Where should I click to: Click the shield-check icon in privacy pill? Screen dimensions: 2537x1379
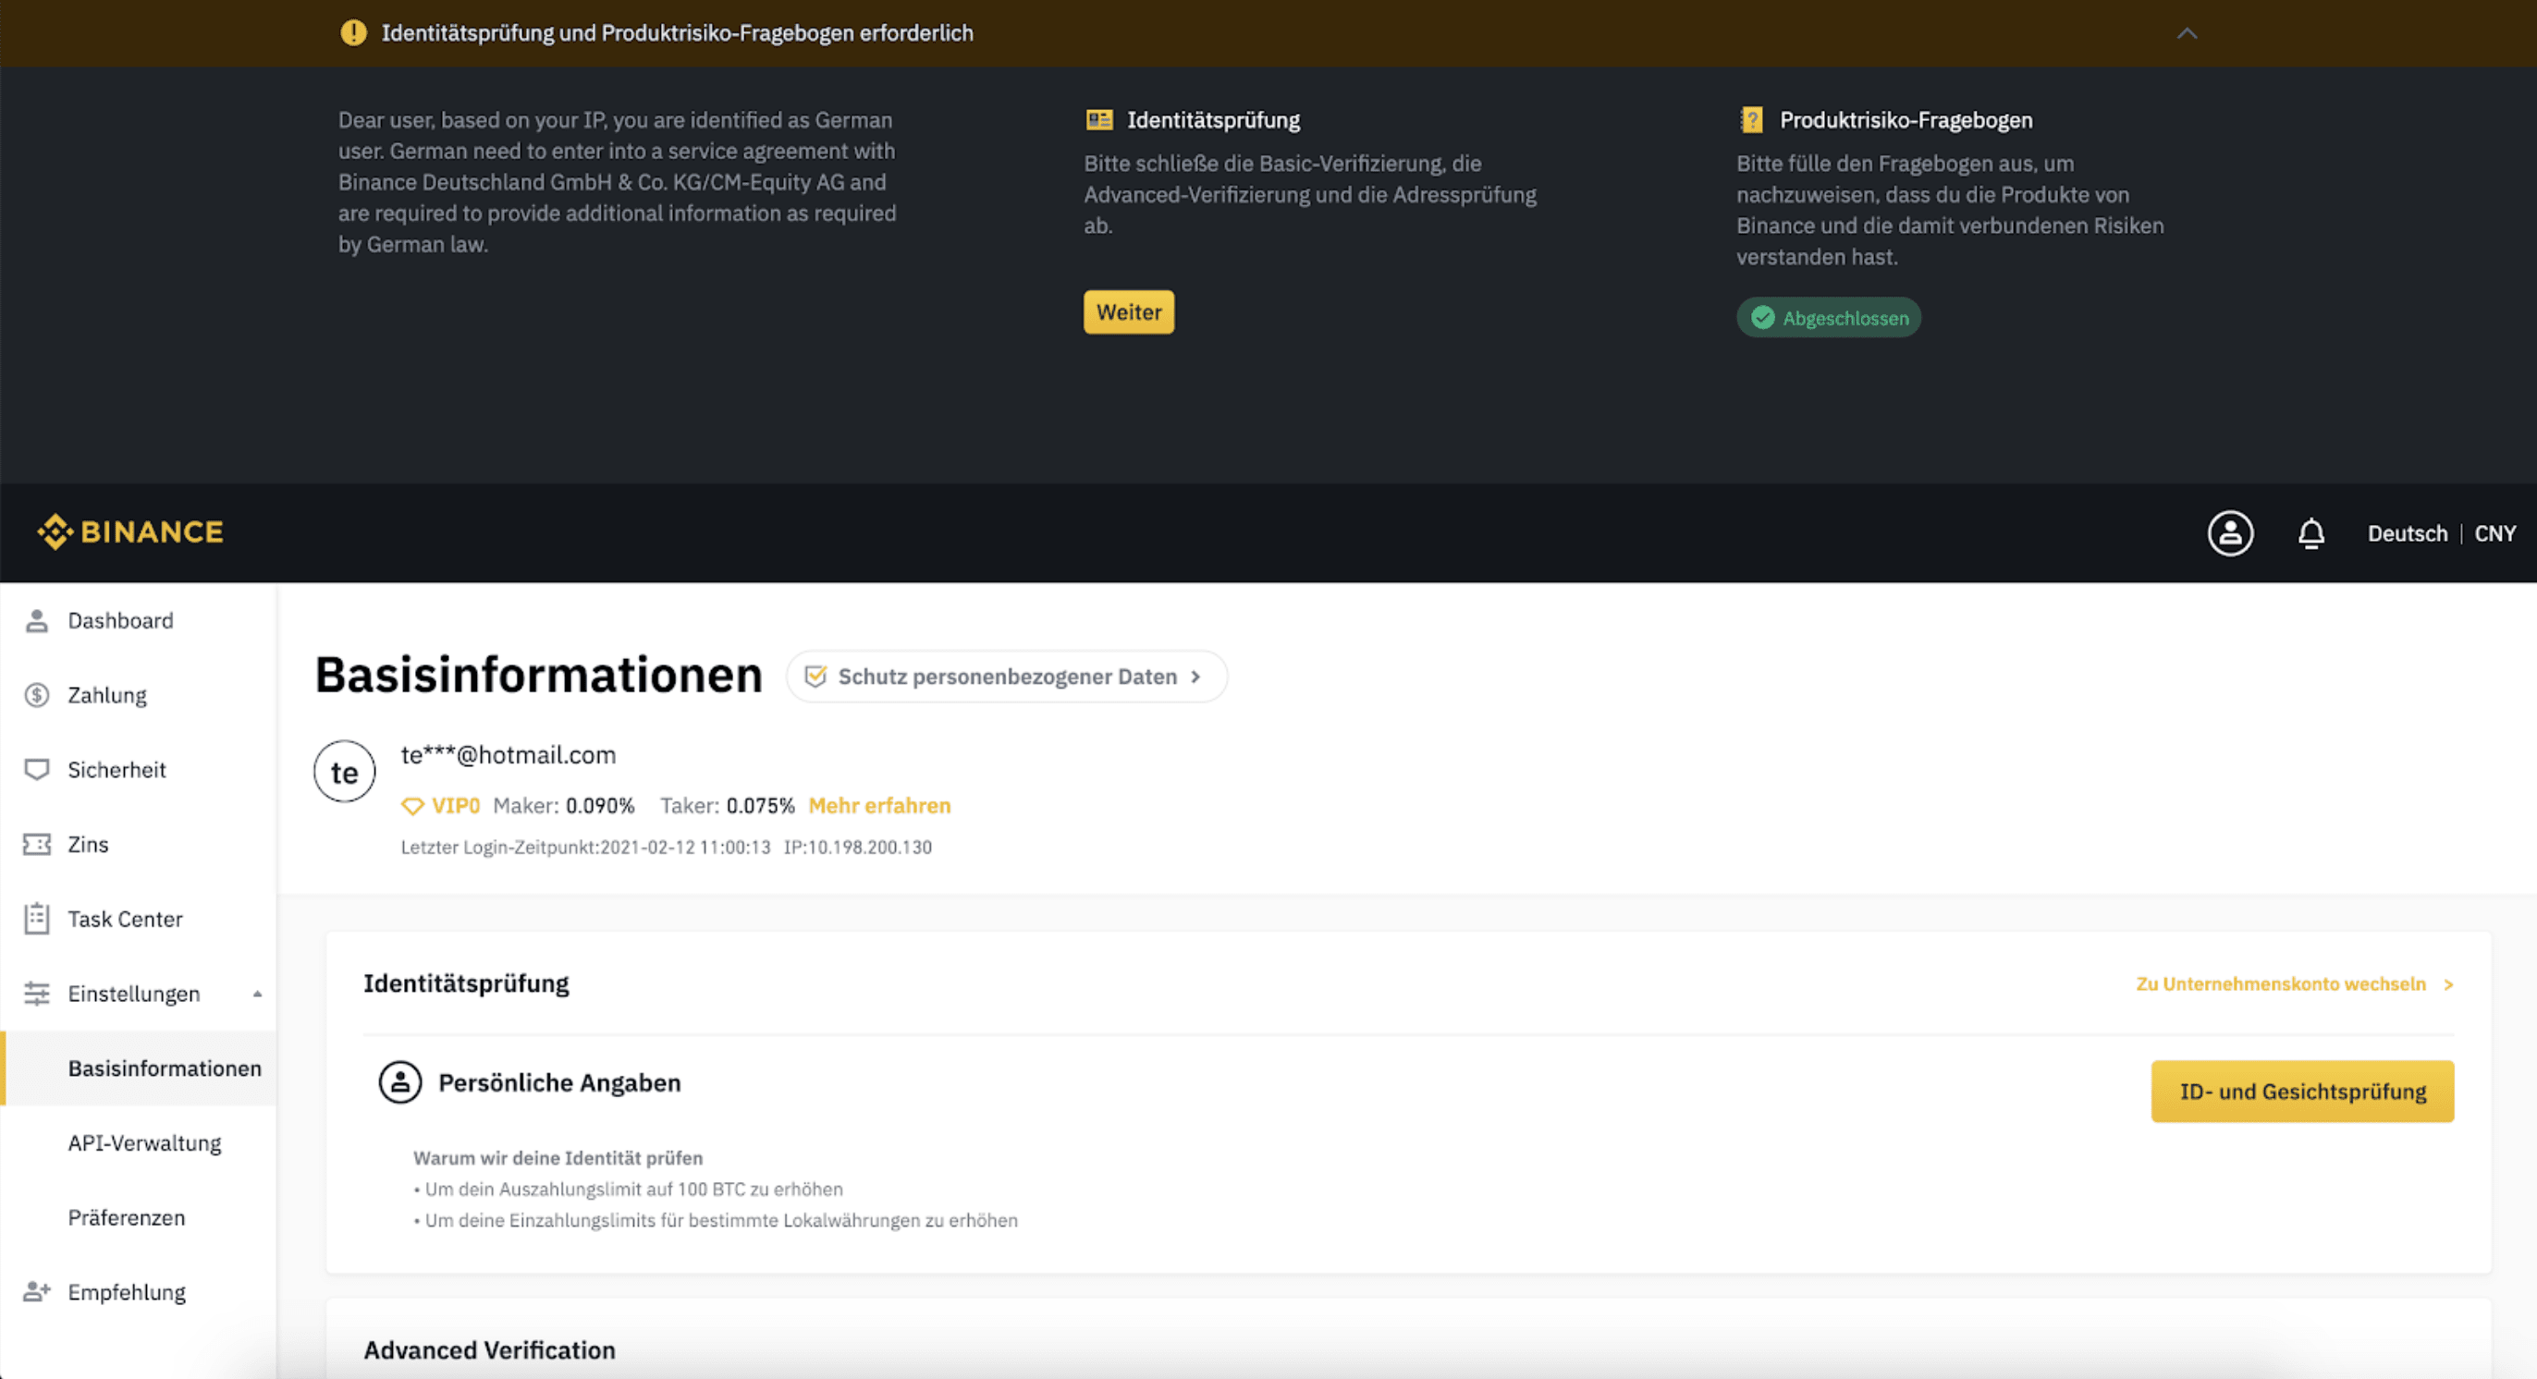coord(815,677)
